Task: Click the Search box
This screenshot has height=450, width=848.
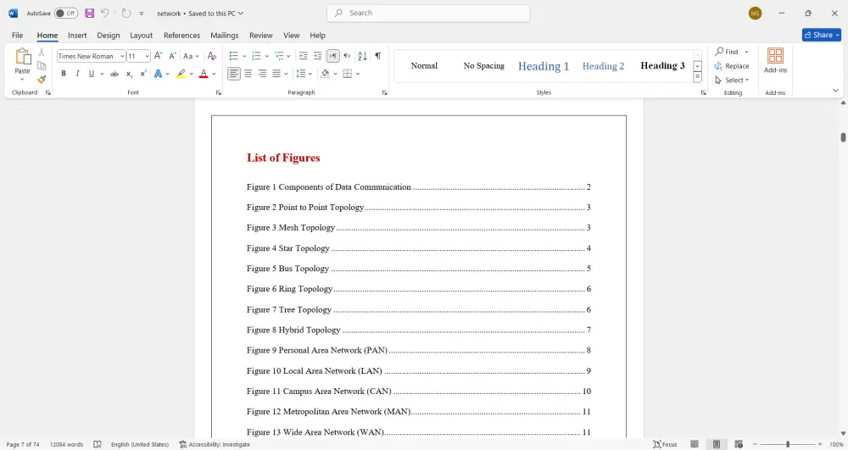Action: coord(428,13)
